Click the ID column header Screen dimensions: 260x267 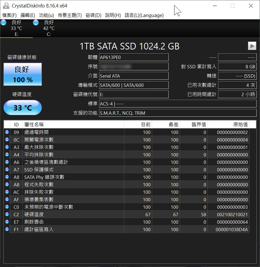16,125
